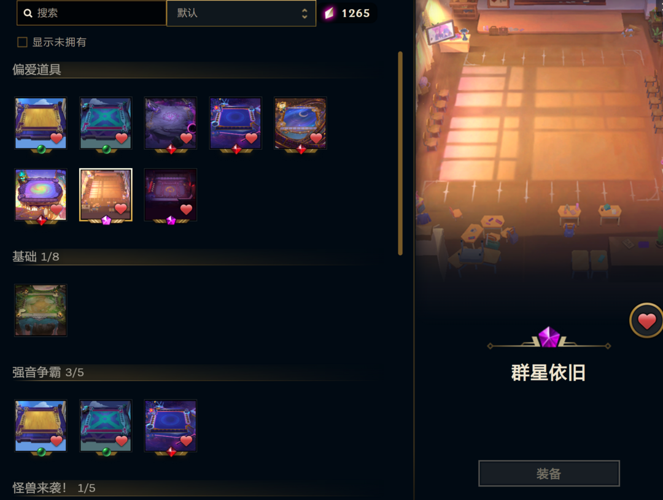The width and height of the screenshot is (663, 500).
Task: Select the grey rocky arena in favorites
Action: (x=171, y=123)
